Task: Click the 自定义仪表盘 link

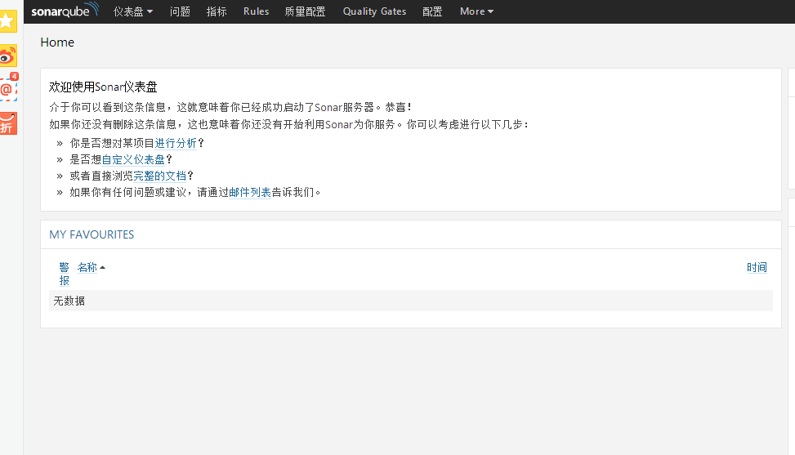Action: pyautogui.click(x=133, y=159)
